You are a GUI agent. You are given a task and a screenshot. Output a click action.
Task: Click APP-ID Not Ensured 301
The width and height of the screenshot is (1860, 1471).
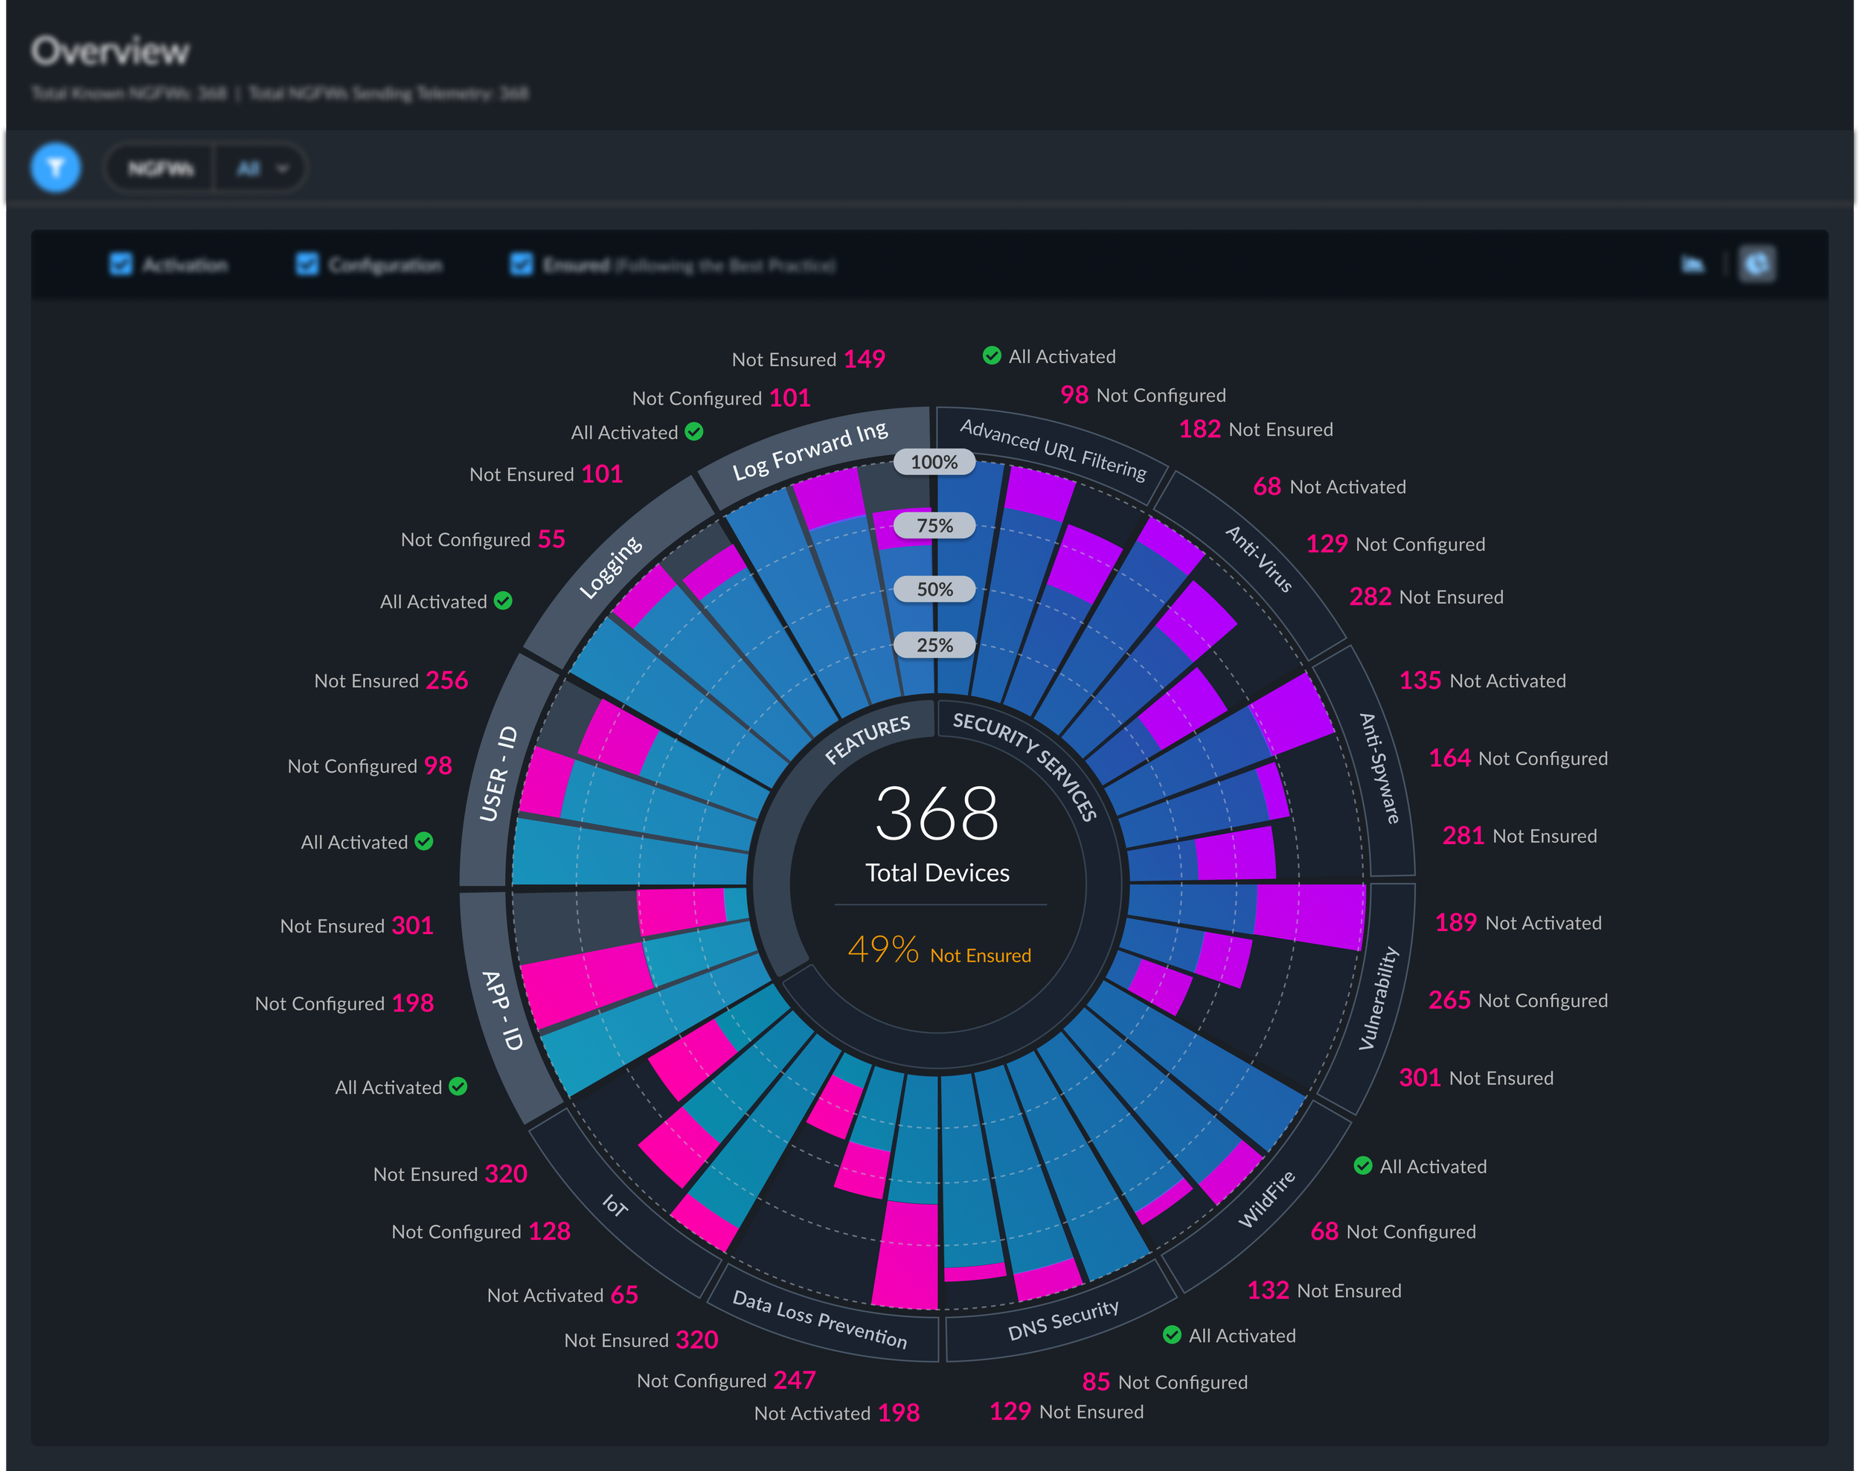click(x=356, y=926)
